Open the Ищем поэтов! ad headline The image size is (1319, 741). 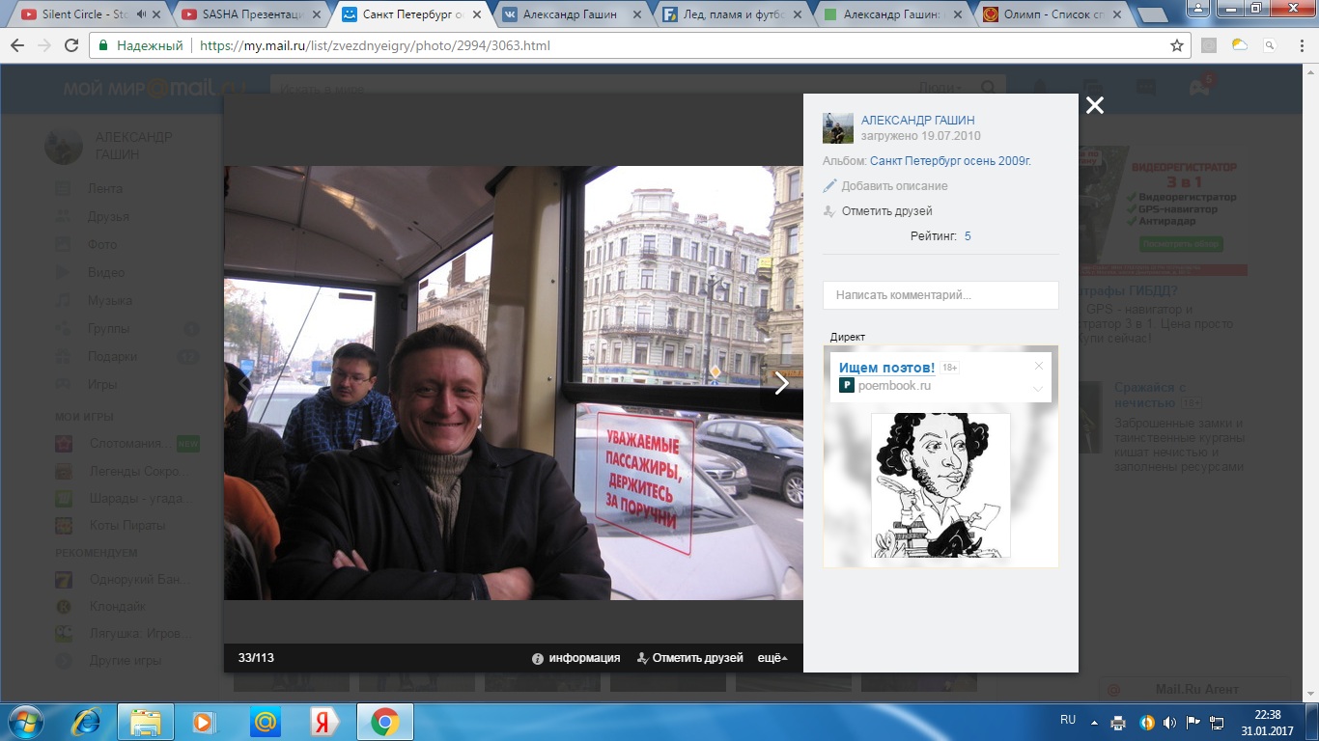tap(886, 368)
